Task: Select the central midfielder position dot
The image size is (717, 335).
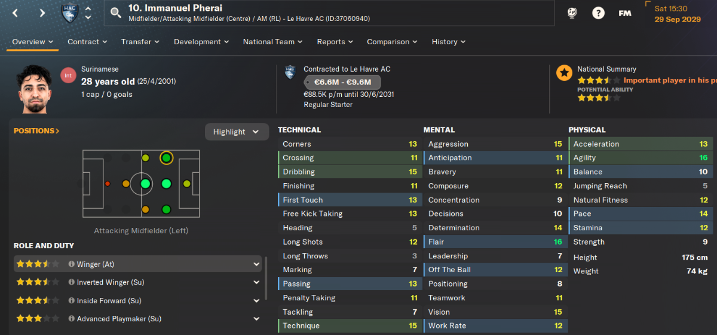Action: click(x=145, y=184)
